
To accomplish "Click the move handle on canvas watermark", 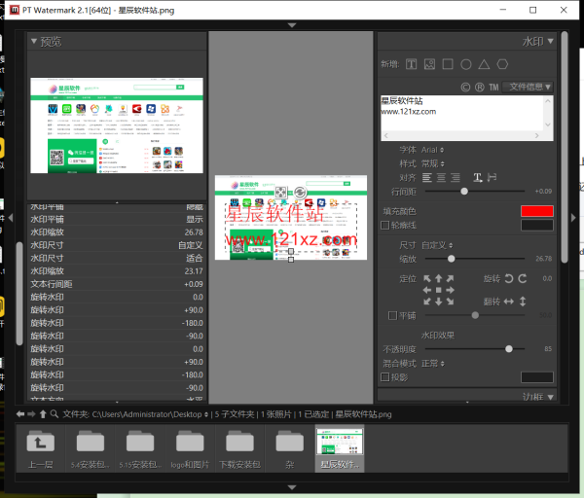I will [281, 193].
